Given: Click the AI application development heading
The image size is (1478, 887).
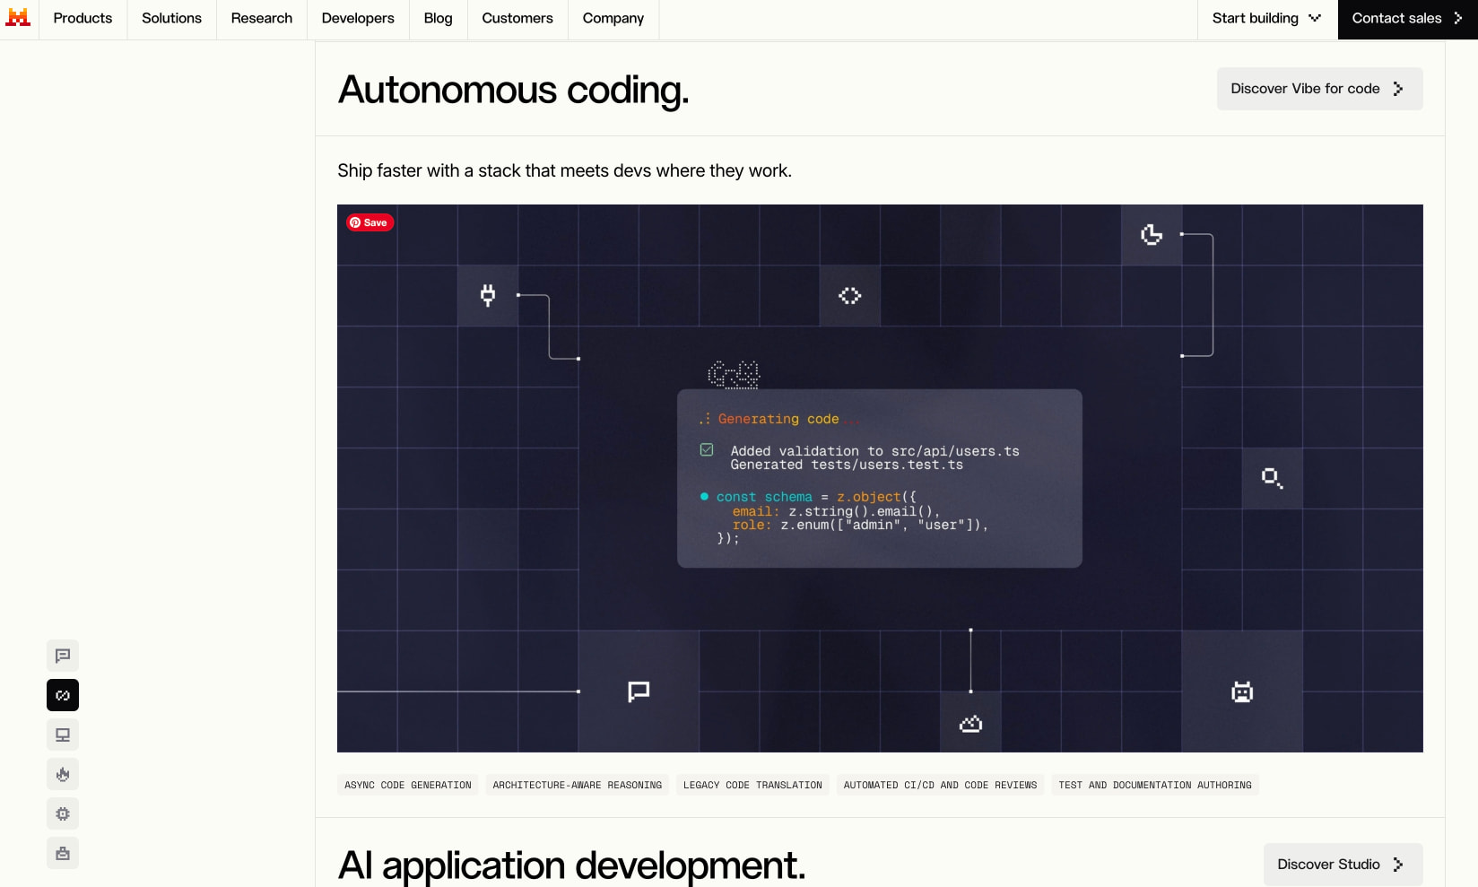Looking at the screenshot, I should point(571,865).
